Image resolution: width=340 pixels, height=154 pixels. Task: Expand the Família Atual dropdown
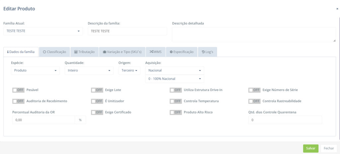click(x=43, y=31)
